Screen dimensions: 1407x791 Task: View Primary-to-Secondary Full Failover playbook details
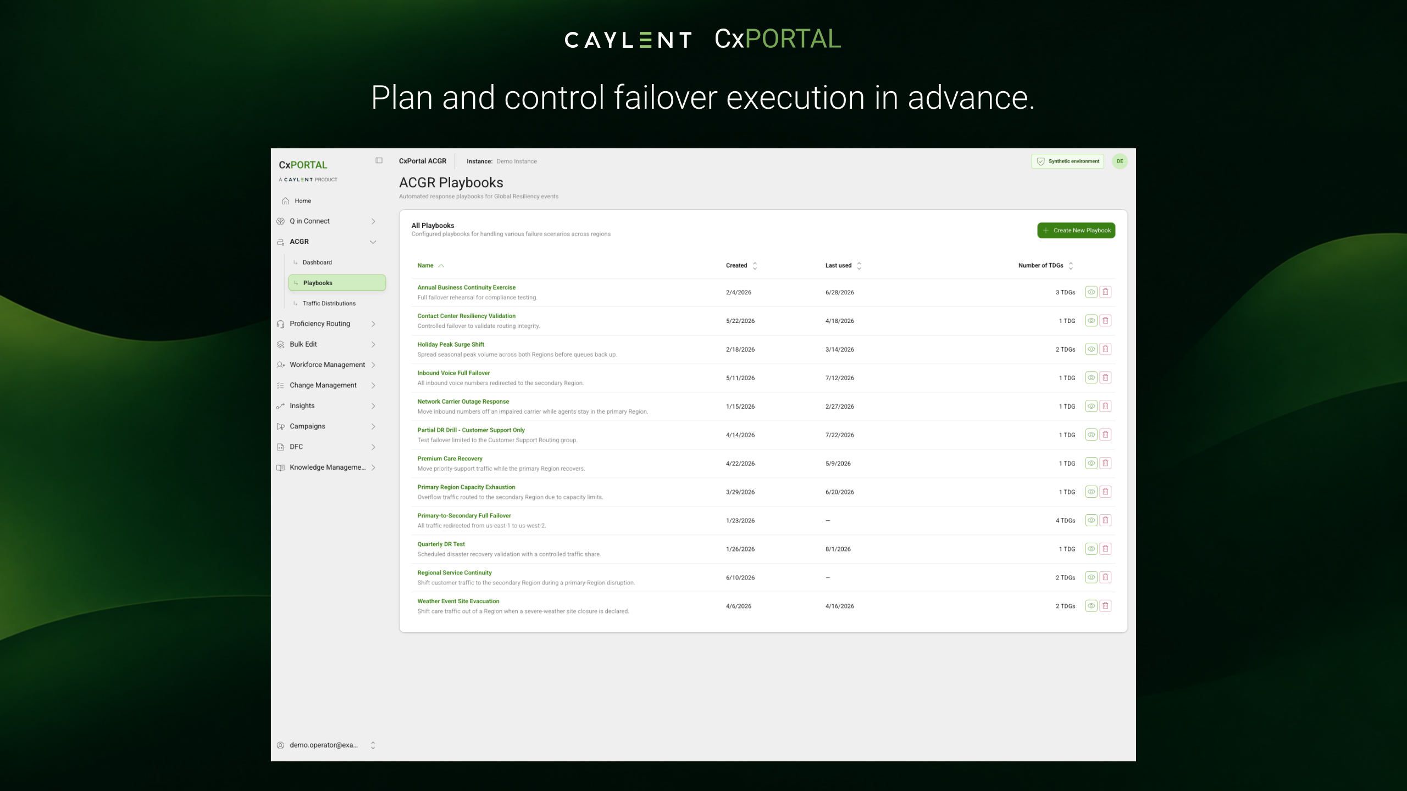[1091, 520]
